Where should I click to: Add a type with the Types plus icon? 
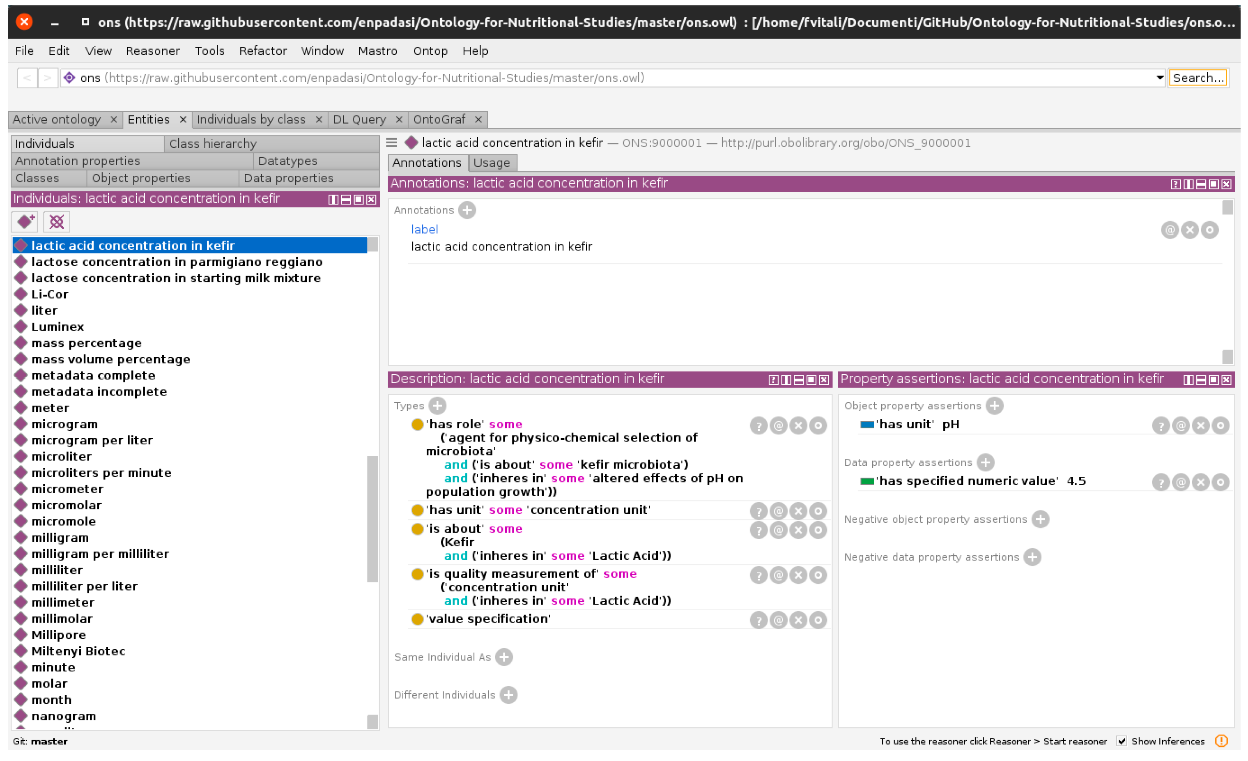[x=437, y=405]
